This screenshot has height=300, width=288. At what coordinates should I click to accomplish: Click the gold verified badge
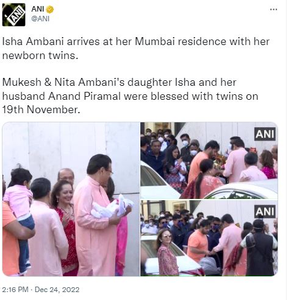tap(50, 9)
